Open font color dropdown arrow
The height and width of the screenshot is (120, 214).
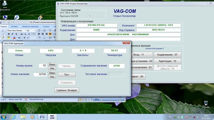[x=16, y=38]
